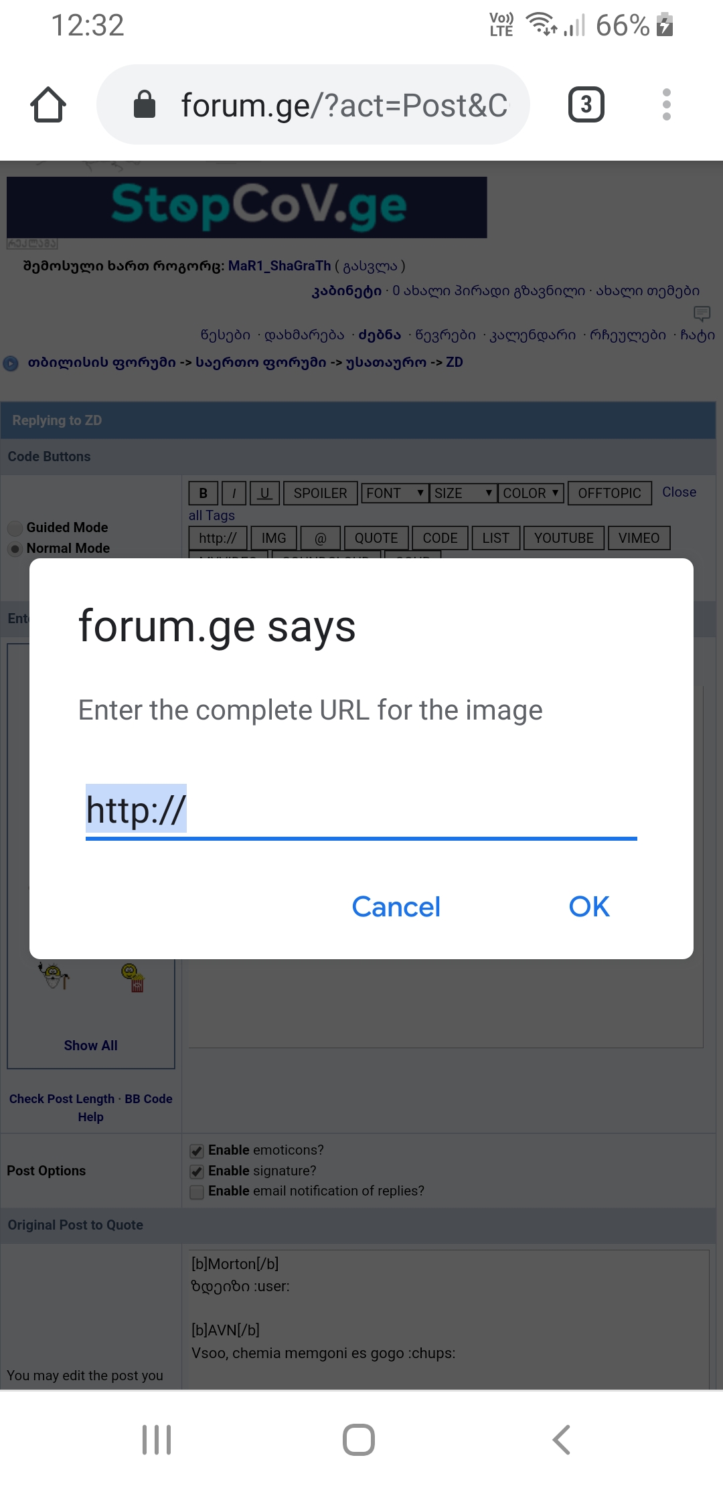Open the SIZE dropdown
This screenshot has width=723, height=1486.
pyautogui.click(x=463, y=493)
